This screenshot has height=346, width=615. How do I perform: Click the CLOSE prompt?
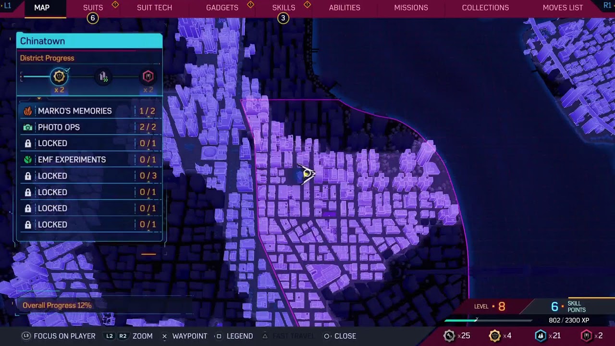point(340,336)
